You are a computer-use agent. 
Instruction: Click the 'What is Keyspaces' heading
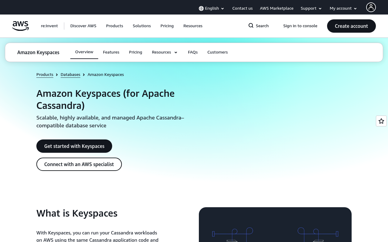[77, 213]
